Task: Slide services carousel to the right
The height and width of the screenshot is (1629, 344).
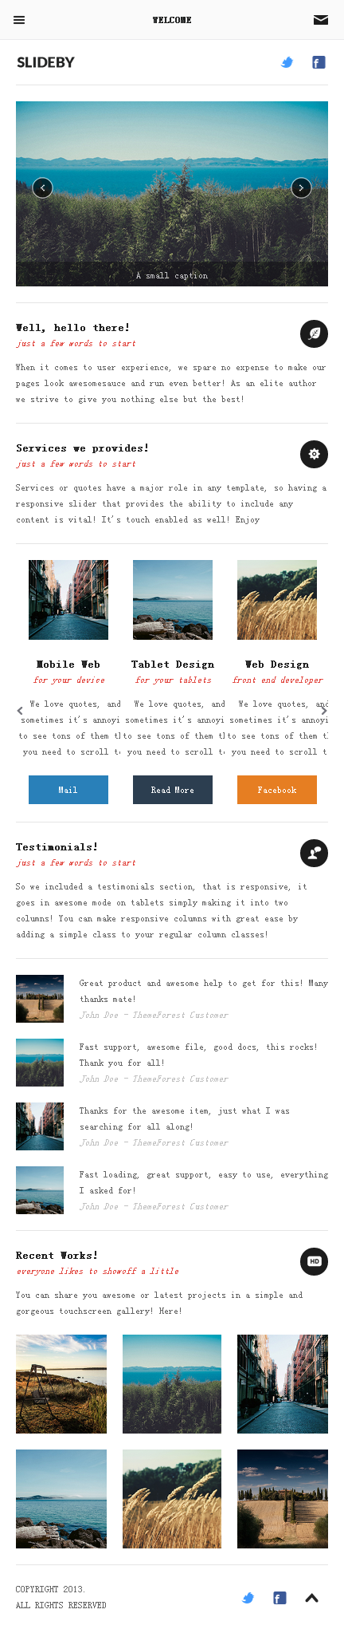Action: pos(323,711)
